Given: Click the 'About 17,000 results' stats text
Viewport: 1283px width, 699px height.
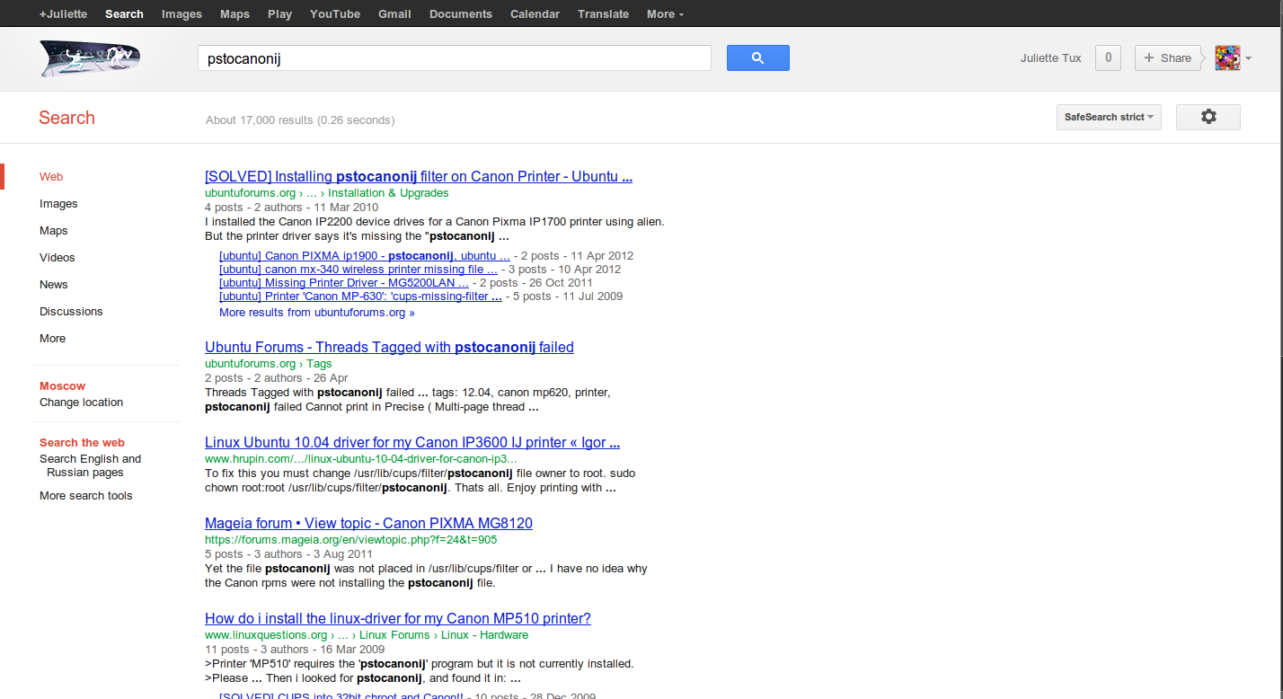Looking at the screenshot, I should click(300, 120).
